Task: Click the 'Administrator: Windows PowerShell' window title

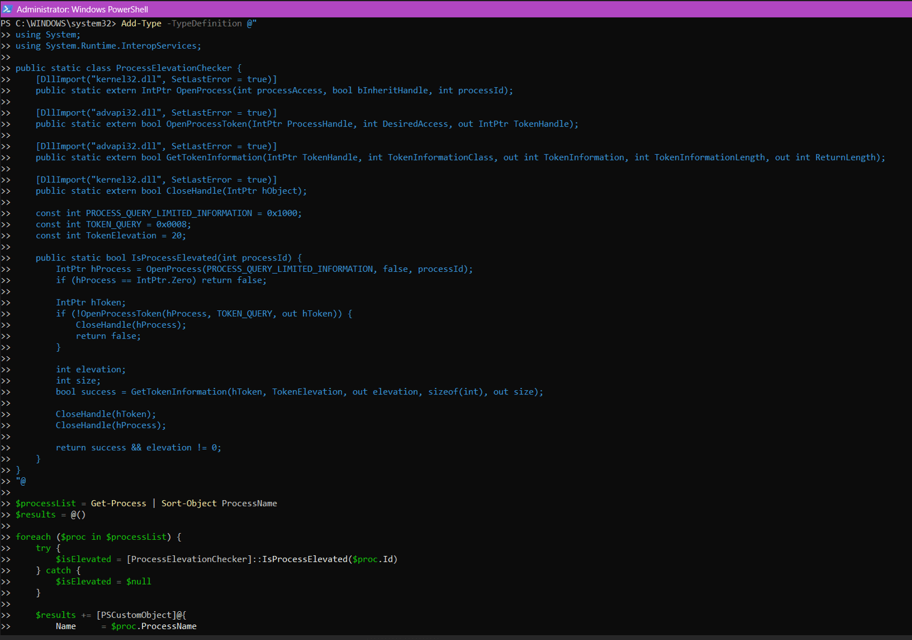Action: point(82,9)
